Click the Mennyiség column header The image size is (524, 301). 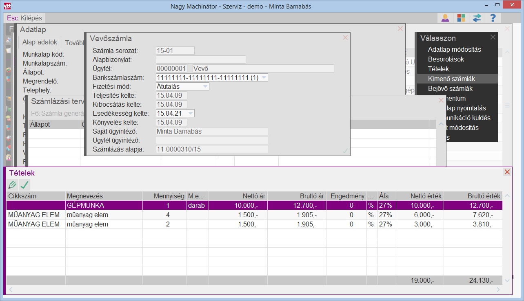click(164, 196)
